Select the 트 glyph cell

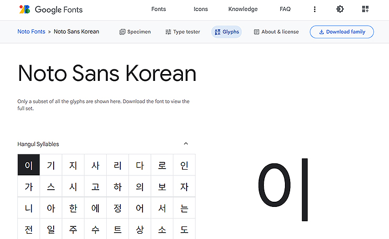pos(118,229)
